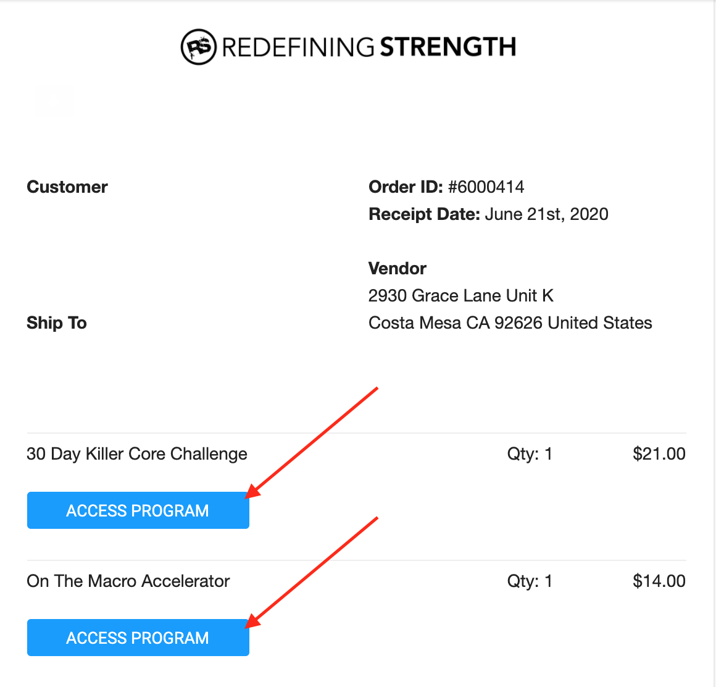Click the Ship To heading
The height and width of the screenshot is (687, 716).
click(x=57, y=323)
